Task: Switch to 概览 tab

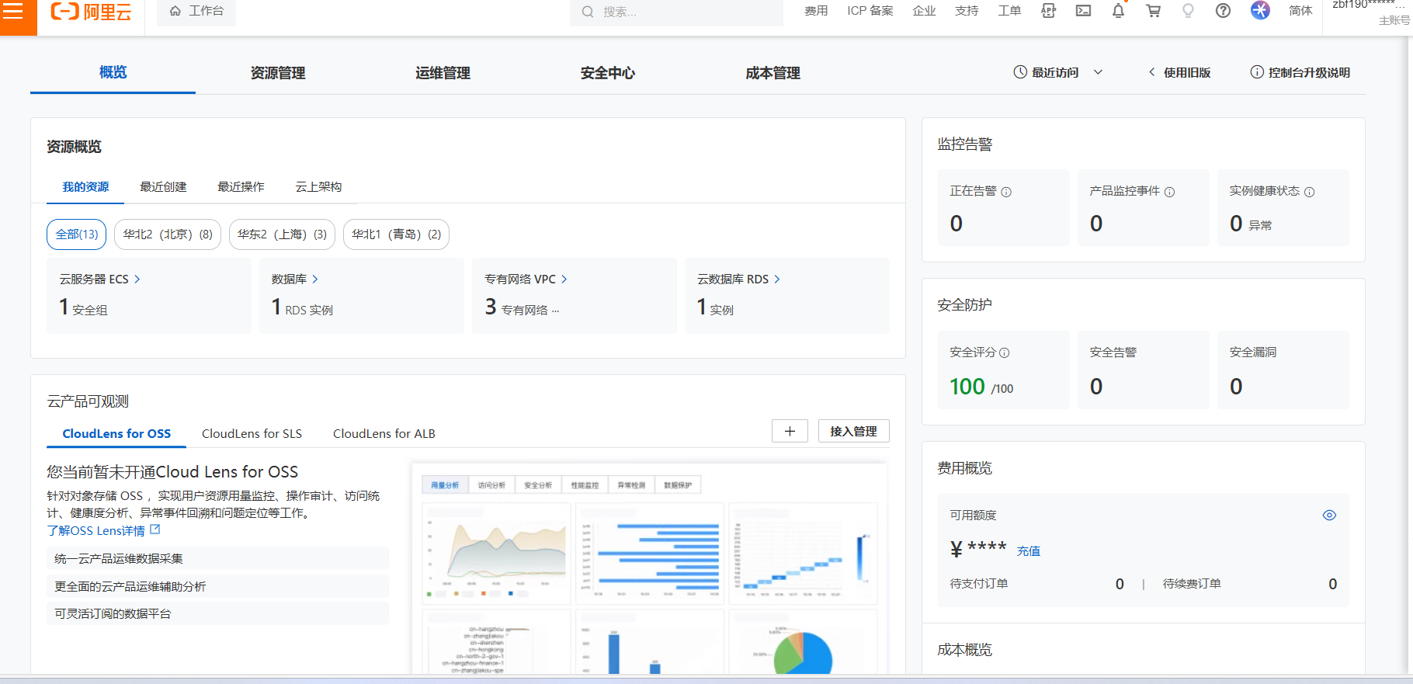Action: point(113,72)
